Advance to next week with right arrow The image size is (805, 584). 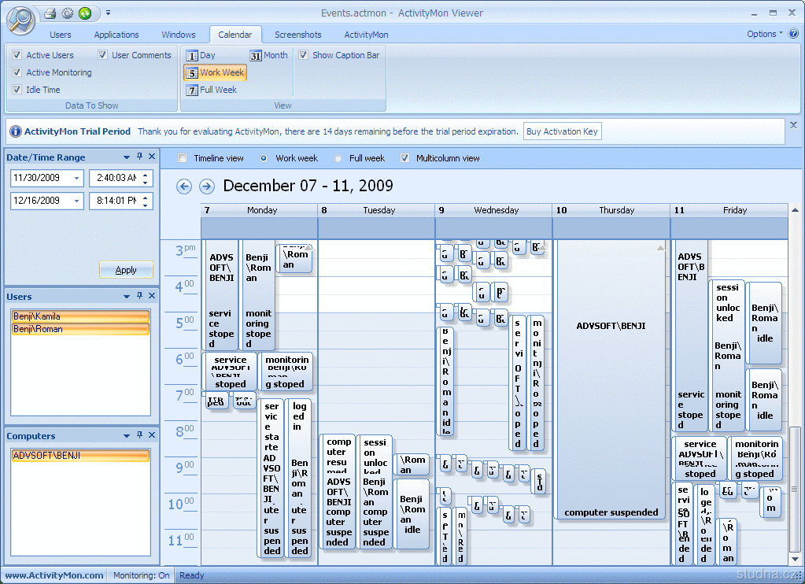tap(207, 187)
